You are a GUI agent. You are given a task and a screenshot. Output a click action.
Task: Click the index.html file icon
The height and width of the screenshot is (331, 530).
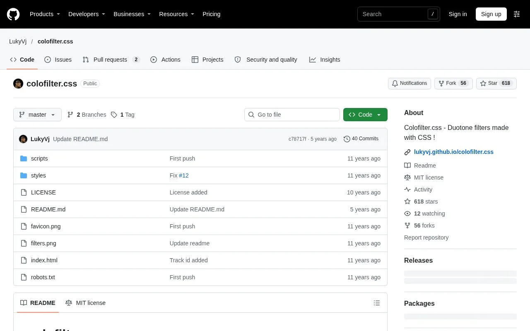(24, 260)
